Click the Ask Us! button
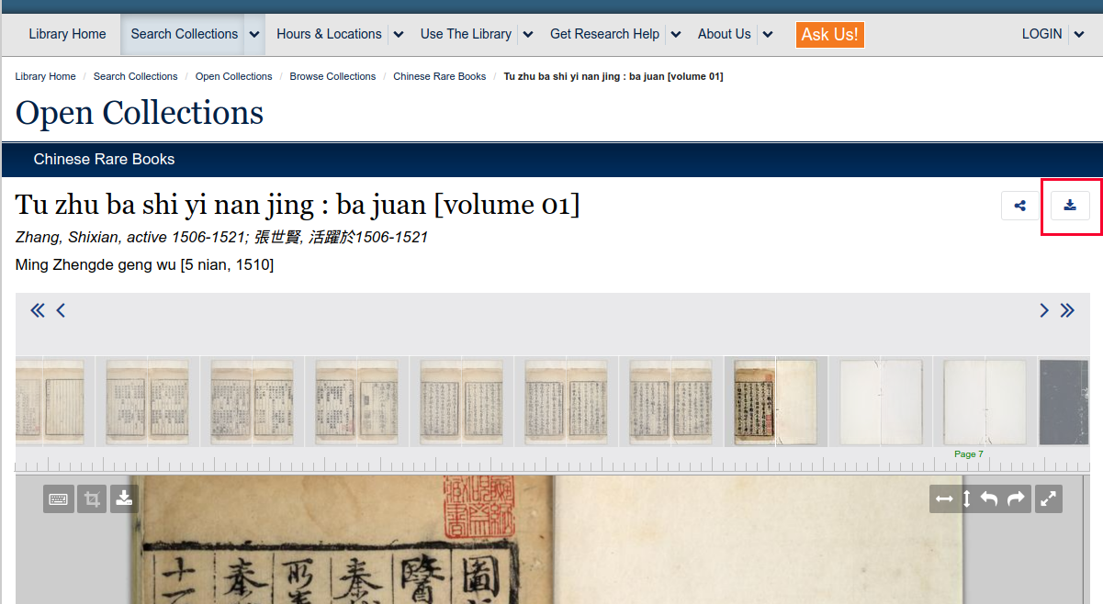Image resolution: width=1103 pixels, height=604 pixels. coord(829,35)
